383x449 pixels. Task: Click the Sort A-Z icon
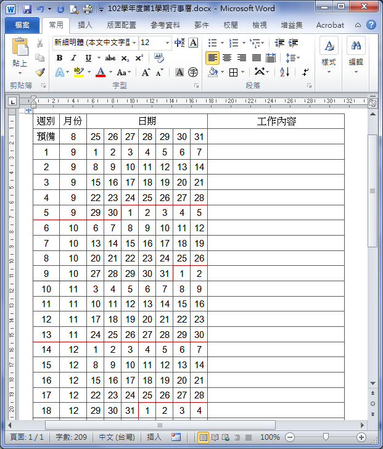(x=285, y=72)
